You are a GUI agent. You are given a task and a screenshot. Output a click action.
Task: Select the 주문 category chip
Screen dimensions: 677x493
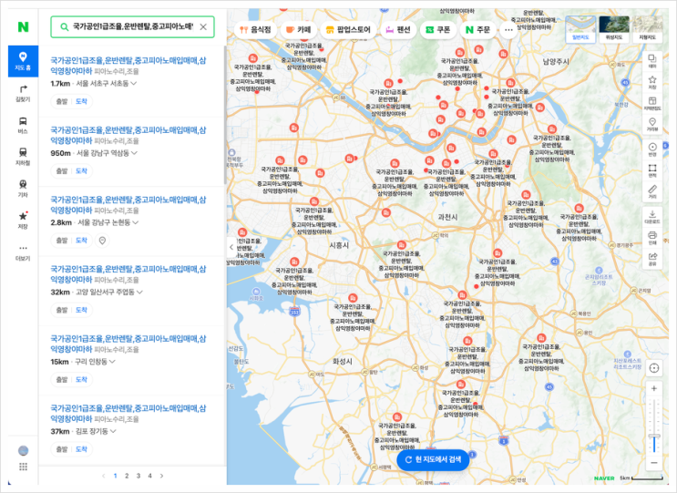click(x=478, y=30)
